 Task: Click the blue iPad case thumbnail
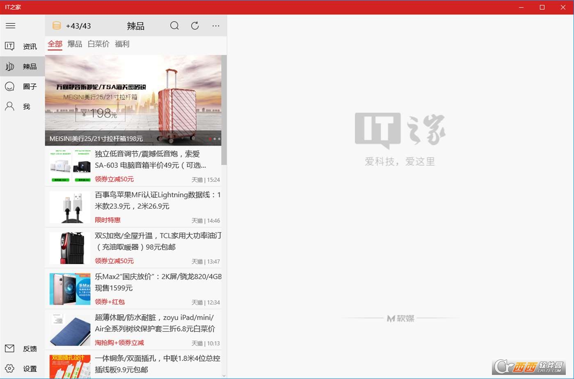pos(70,330)
